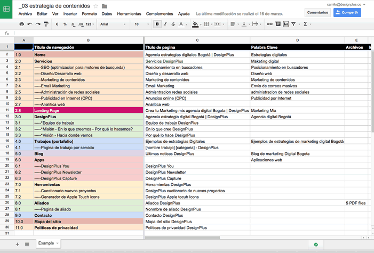Open text color picker
The width and height of the screenshot is (374, 253).
pos(181,24)
